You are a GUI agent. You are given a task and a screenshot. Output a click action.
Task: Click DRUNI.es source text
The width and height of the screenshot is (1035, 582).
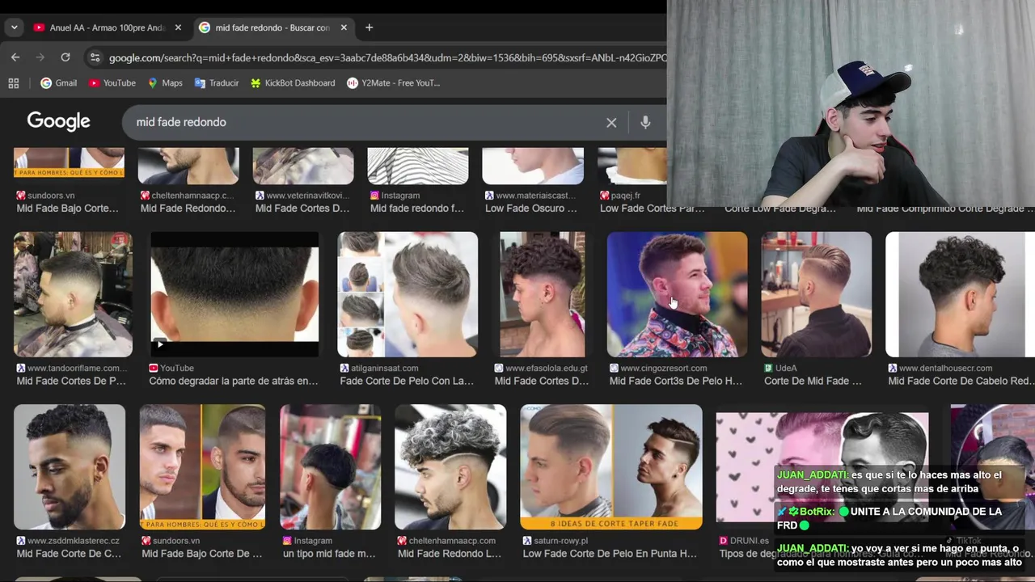750,541
